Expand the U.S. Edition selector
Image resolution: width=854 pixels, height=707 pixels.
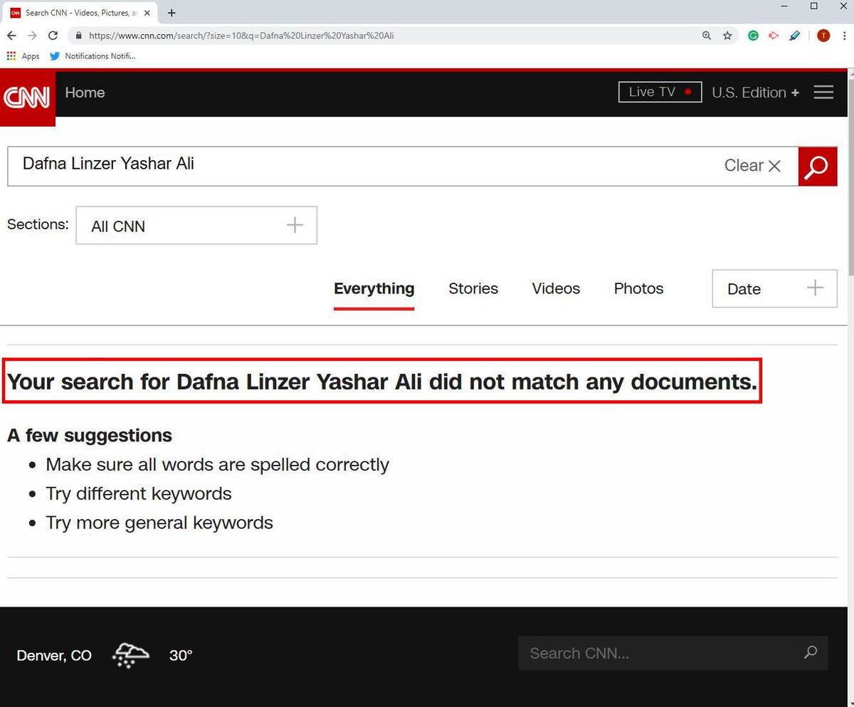click(756, 93)
